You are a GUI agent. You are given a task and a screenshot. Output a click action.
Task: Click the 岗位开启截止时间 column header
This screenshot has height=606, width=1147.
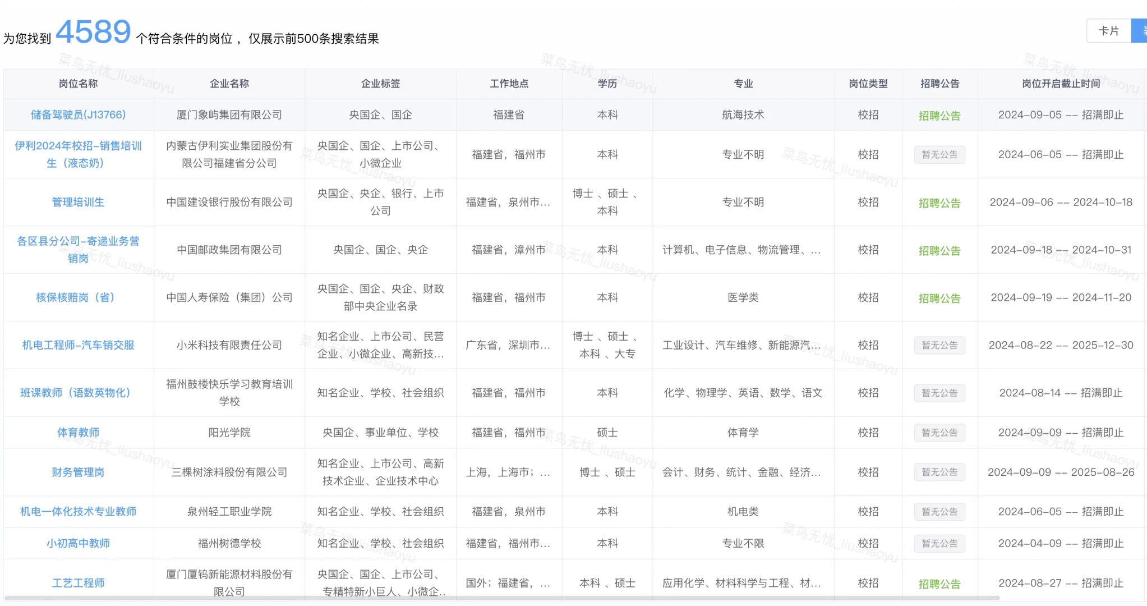coord(1061,84)
